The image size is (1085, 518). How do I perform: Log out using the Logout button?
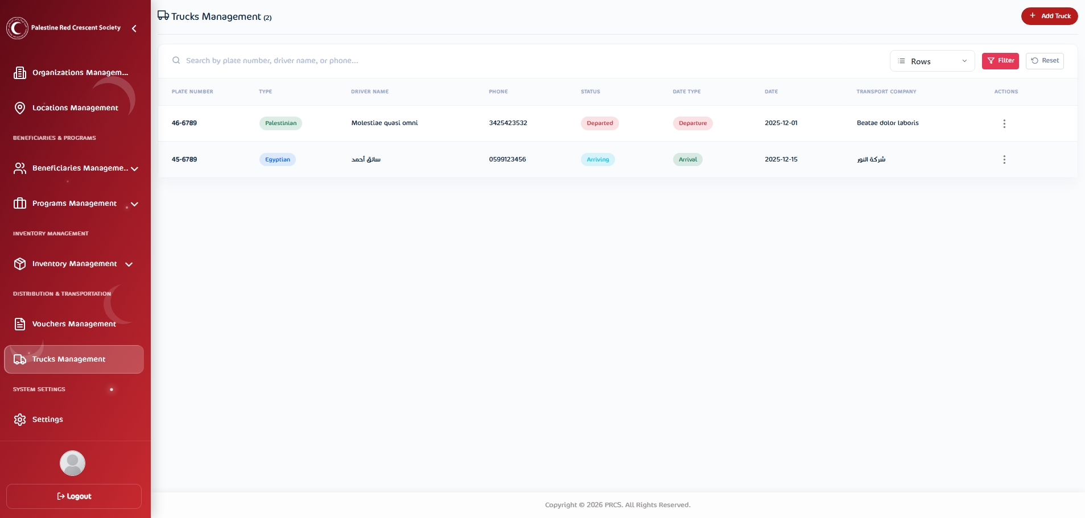point(74,496)
